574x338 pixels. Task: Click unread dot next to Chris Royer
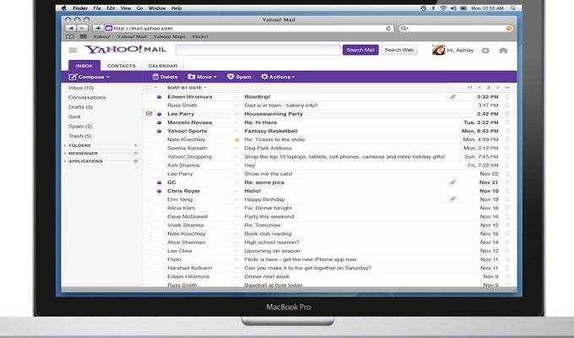point(160,191)
